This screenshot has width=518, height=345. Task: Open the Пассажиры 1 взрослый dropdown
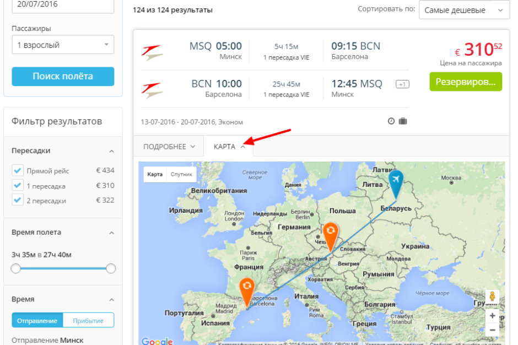(63, 45)
